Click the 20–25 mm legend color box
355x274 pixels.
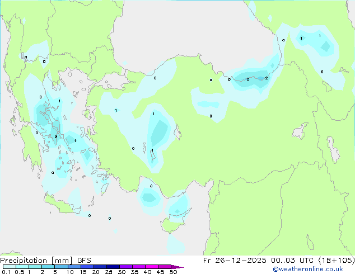click(x=100, y=267)
